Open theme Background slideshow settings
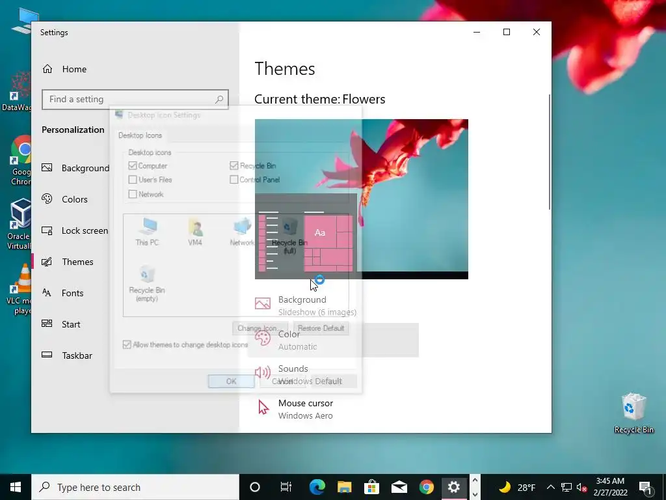The height and width of the screenshot is (500, 666). [x=306, y=306]
